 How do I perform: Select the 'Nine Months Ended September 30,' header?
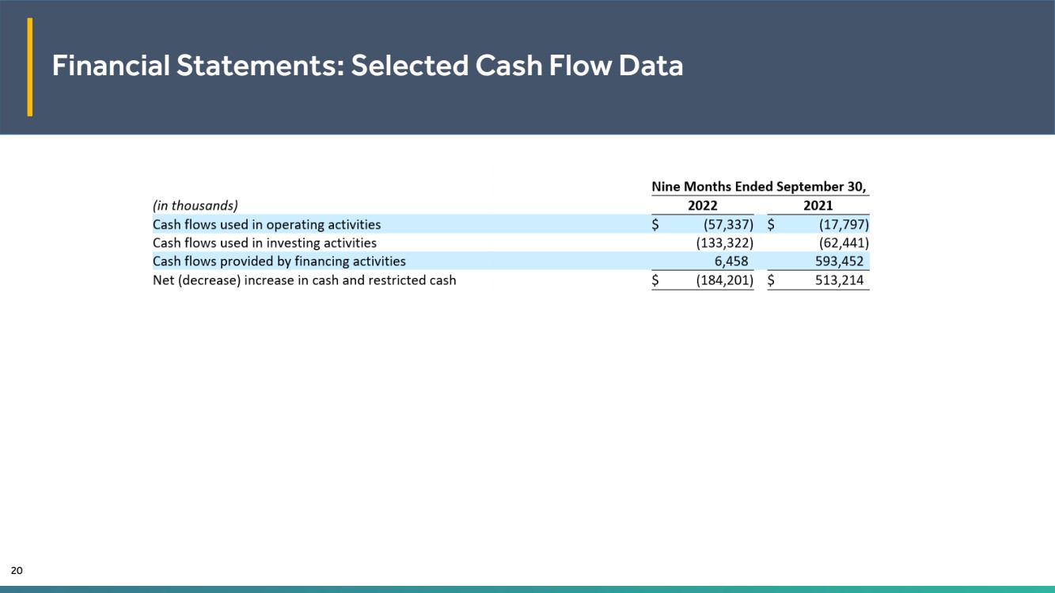tap(759, 187)
